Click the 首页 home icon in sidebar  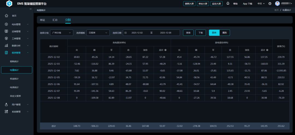tap(6, 16)
